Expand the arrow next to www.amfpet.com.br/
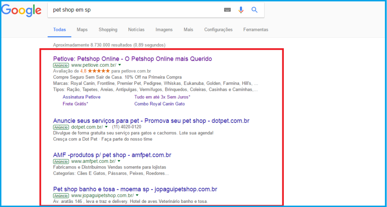The image size is (387, 207). [119, 161]
